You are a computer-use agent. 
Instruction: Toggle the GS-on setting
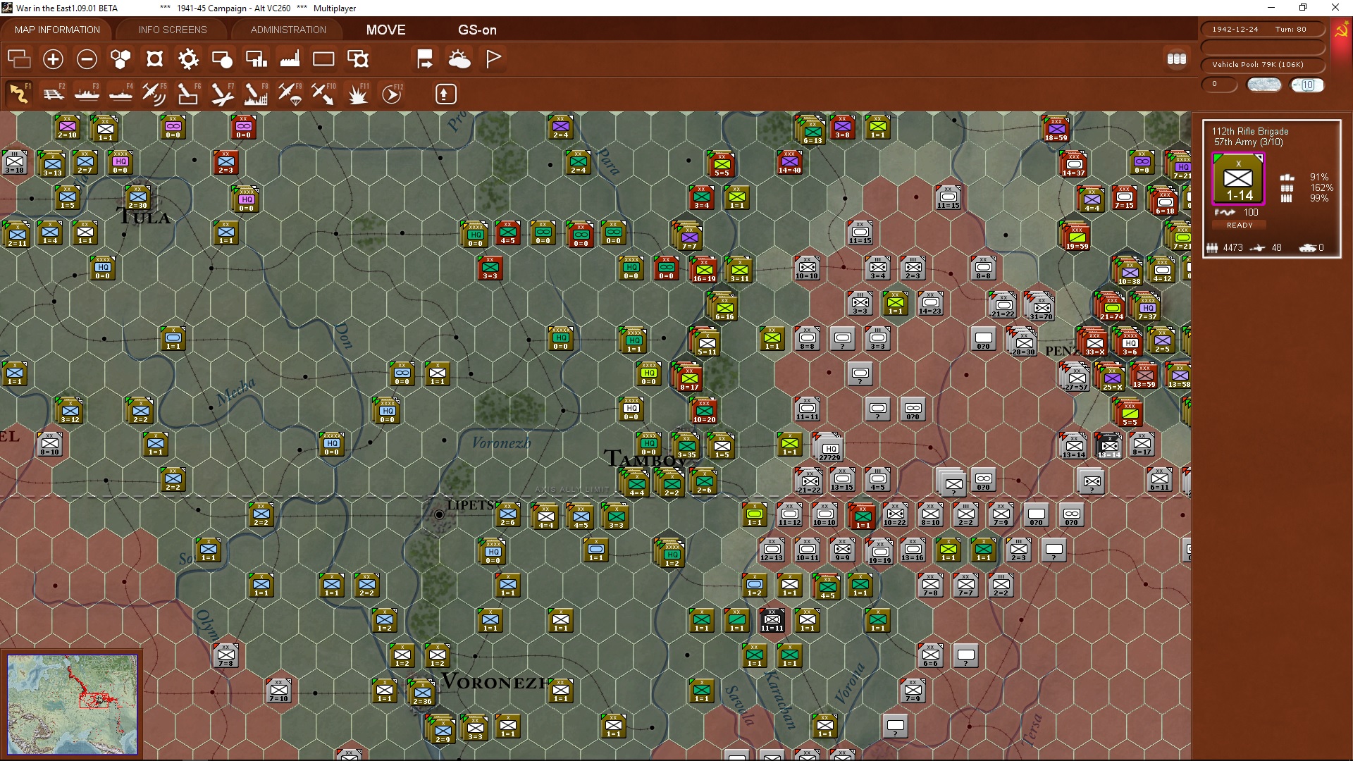[x=478, y=30]
